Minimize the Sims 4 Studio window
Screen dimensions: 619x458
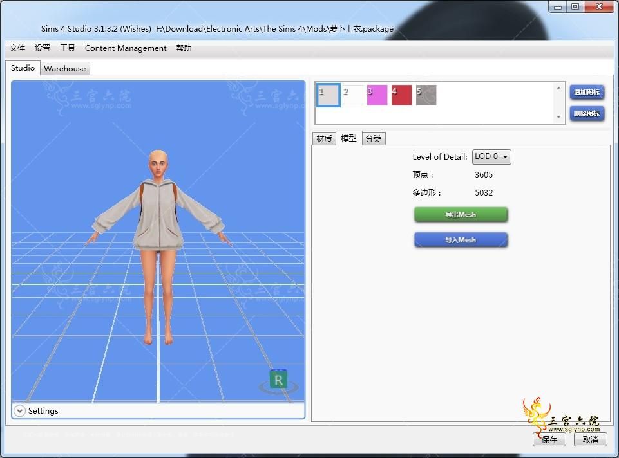click(557, 6)
